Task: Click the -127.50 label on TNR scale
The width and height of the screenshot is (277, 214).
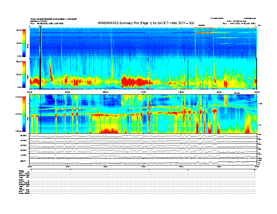Action: tap(18, 114)
